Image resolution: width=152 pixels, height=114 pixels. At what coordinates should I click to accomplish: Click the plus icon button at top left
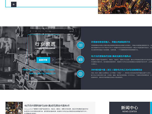(14, 4)
